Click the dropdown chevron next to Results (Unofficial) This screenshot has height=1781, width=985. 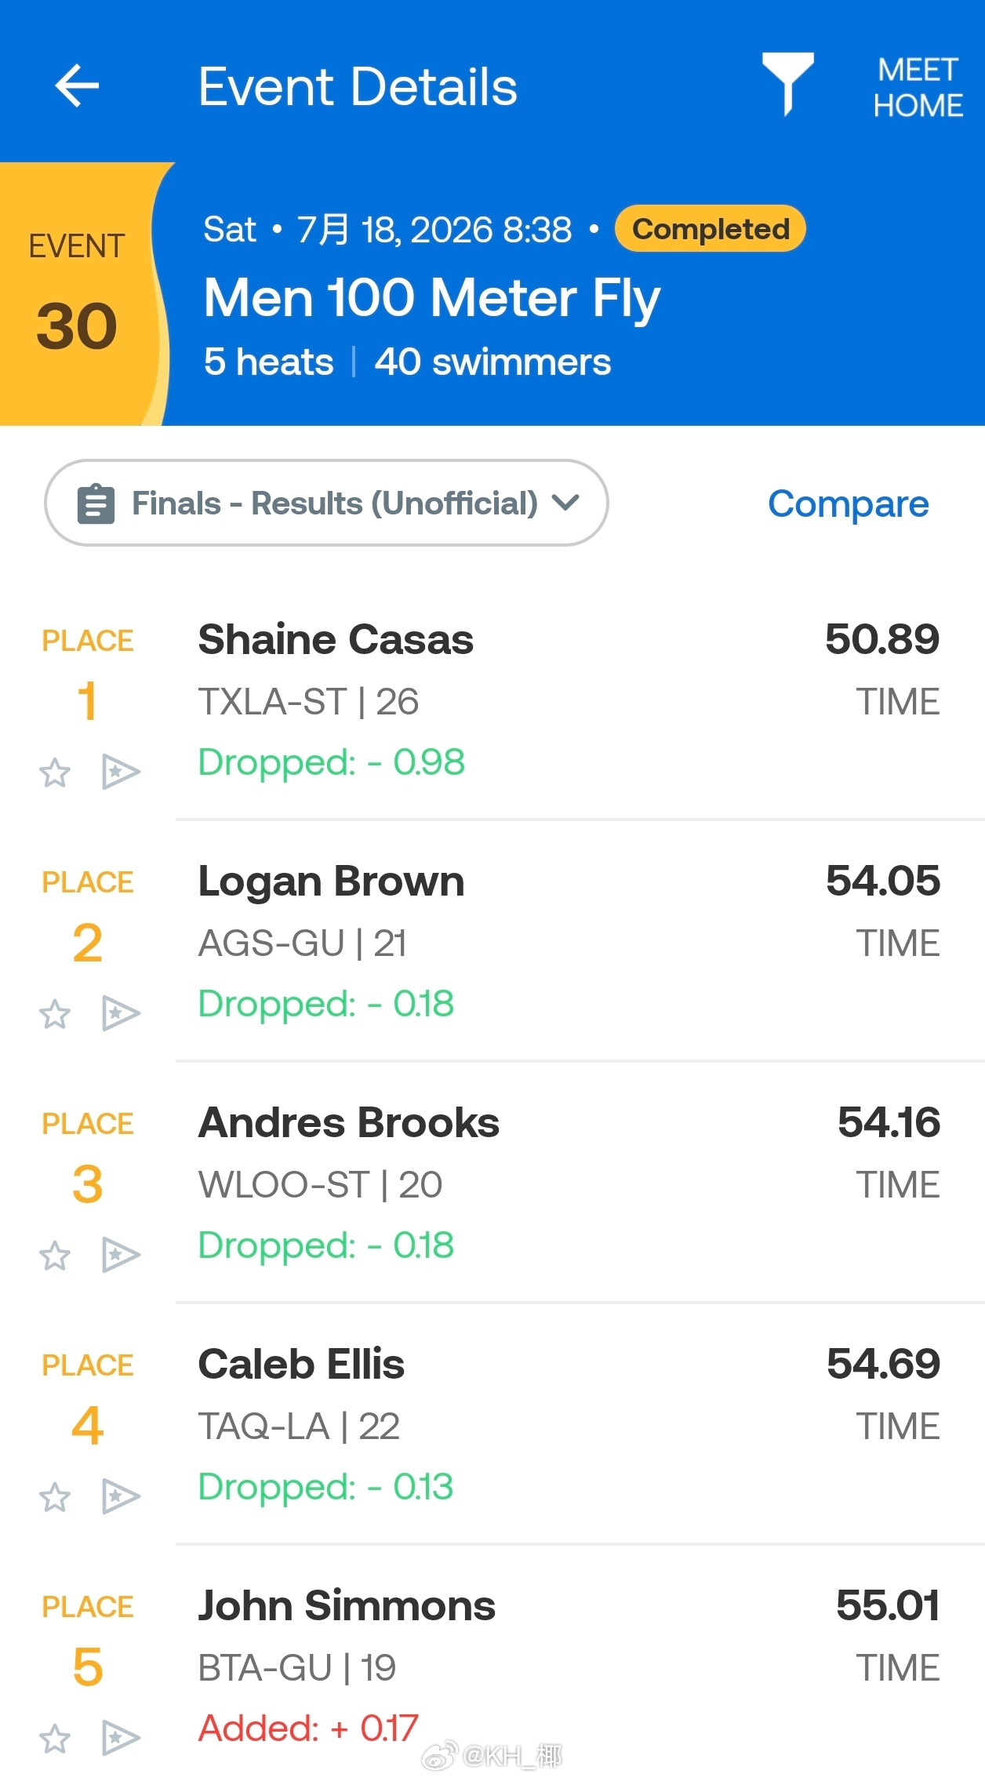[x=565, y=502]
